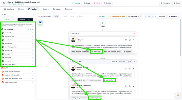Select CONCAT merge mode

click(x=114, y=62)
